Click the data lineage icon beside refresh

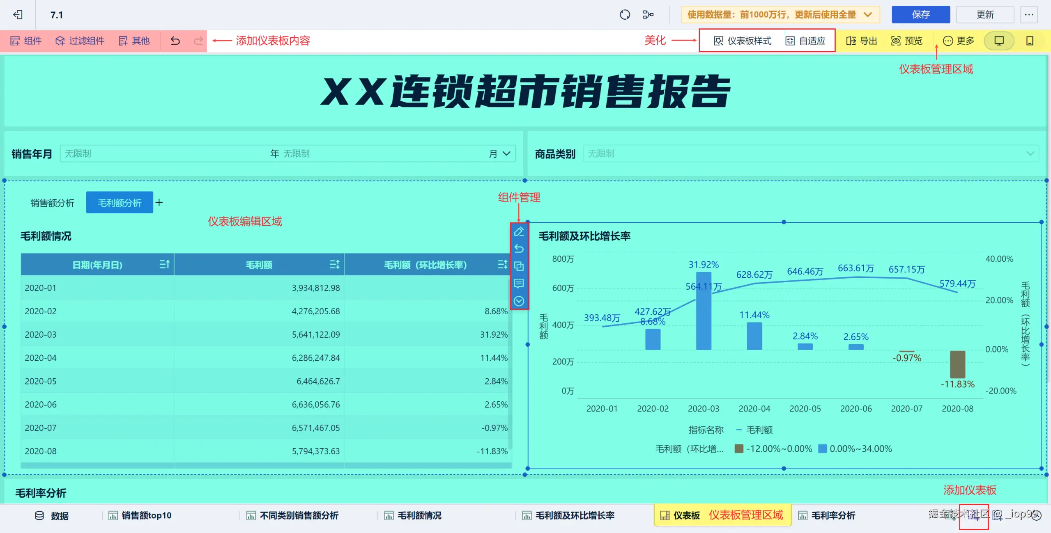pyautogui.click(x=648, y=15)
